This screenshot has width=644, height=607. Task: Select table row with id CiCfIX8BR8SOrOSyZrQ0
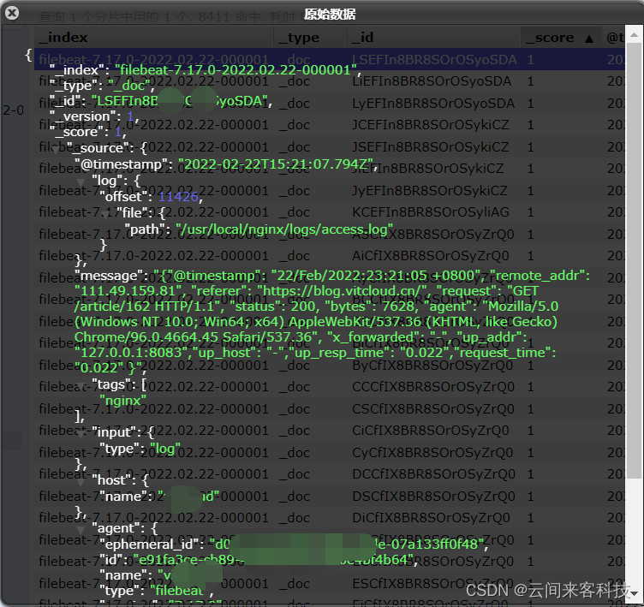330,431
